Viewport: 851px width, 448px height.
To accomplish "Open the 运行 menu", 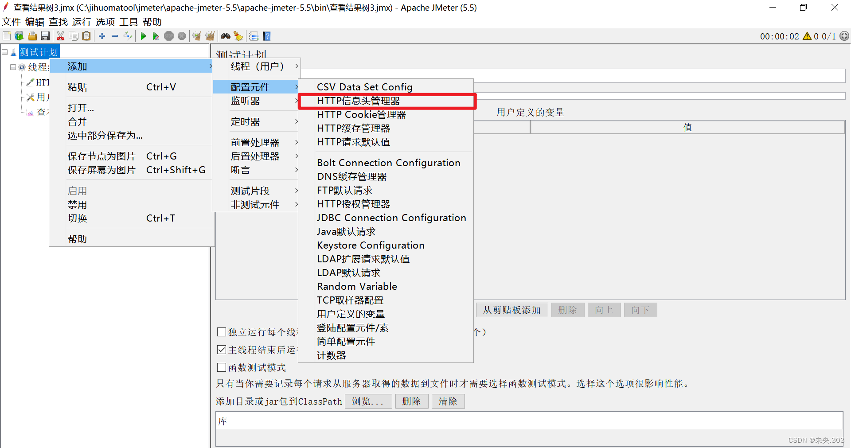I will tap(82, 22).
